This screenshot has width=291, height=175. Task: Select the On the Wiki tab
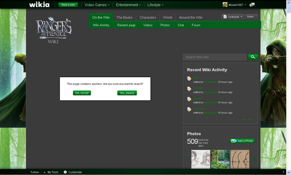coord(101,17)
